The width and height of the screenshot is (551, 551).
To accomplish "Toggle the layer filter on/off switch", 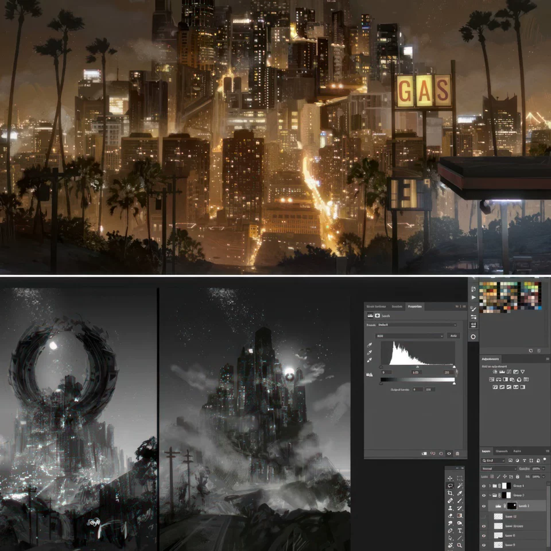I will coord(545,459).
